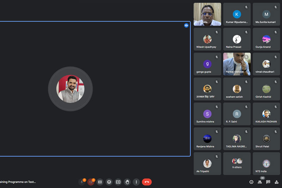The height and width of the screenshot is (188, 282).
Task: Select KAILASH PADHAN participant tile
Action: 266,114
